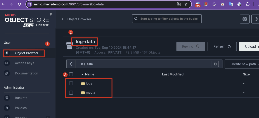Click the help question mark icon
Screen dimensions: 259x118
pyautogui.click(x=256, y=19)
